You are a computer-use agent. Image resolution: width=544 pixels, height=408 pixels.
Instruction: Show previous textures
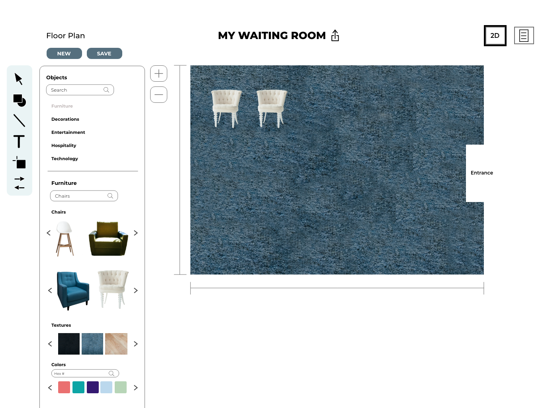click(x=50, y=344)
